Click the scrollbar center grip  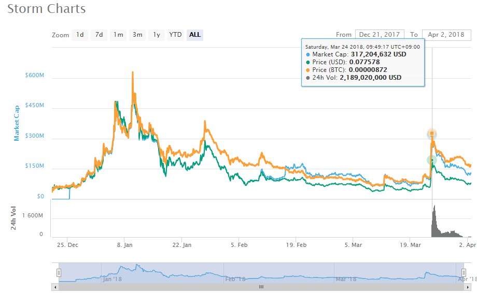point(261,287)
